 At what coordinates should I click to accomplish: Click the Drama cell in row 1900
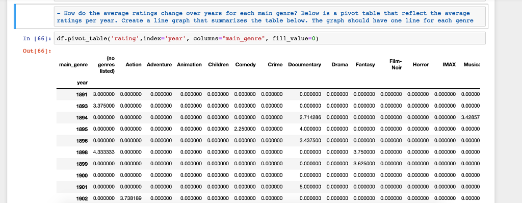click(337, 175)
